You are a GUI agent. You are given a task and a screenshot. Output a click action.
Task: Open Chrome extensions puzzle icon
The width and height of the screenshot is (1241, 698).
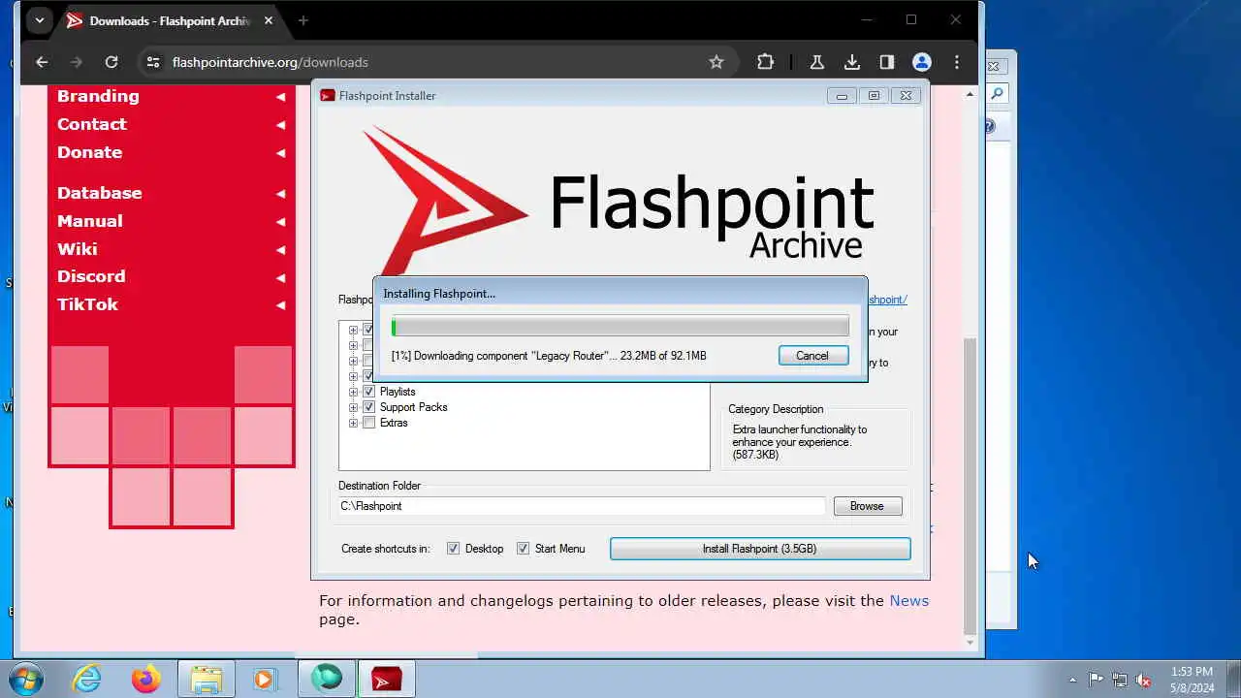pyautogui.click(x=766, y=62)
